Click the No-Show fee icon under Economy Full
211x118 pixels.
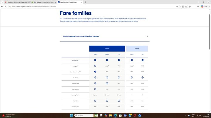click(x=119, y=78)
